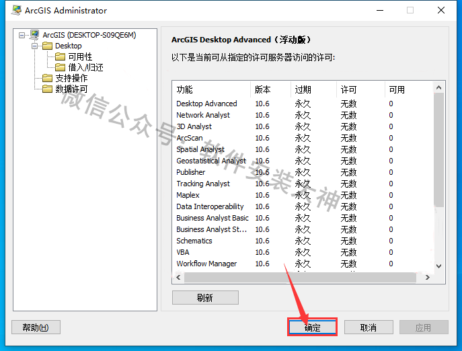Select the Tracking Analyst row
This screenshot has width=462, height=351.
coord(303,184)
